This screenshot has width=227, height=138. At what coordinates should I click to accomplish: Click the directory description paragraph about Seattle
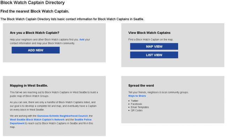72,19
